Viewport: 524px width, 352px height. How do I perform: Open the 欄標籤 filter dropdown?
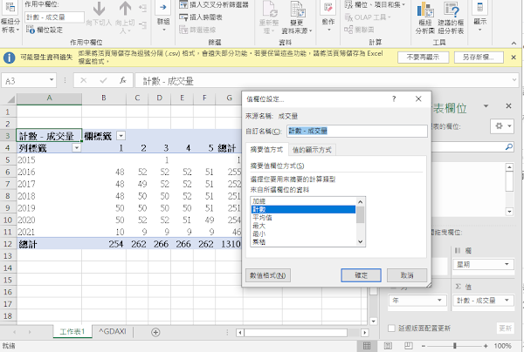[x=121, y=136]
